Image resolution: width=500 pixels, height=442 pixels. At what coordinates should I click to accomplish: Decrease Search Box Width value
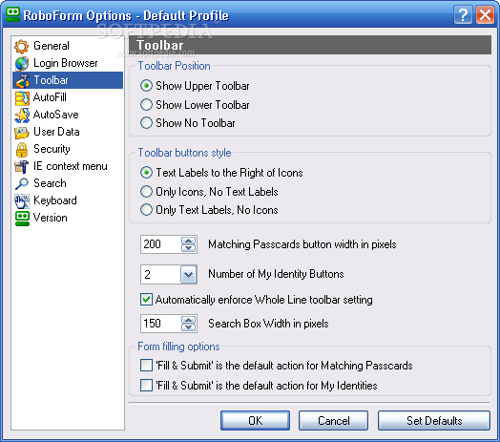(189, 327)
